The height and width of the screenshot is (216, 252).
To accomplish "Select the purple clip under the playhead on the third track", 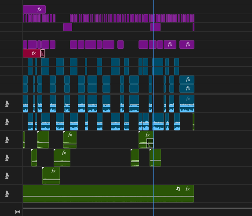I will click(x=155, y=27).
